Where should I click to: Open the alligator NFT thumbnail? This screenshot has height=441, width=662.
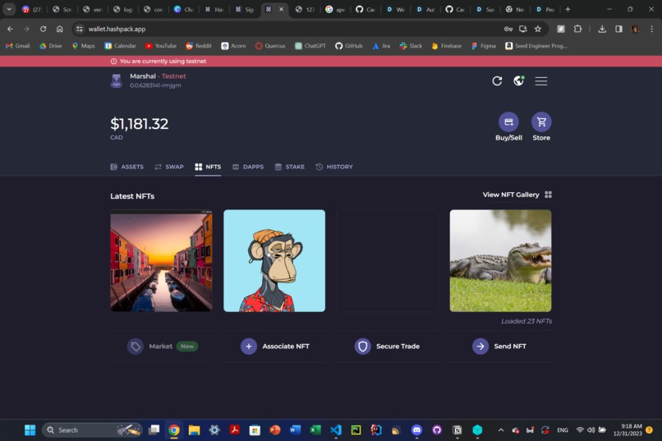(500, 261)
